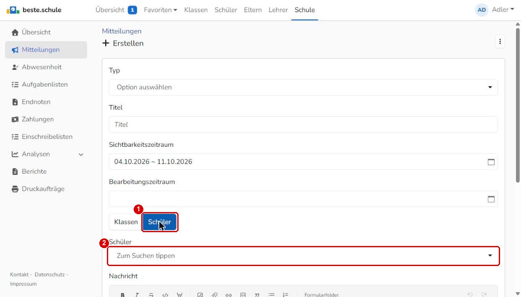Click the Mitteilungen breadcrumb link

pyautogui.click(x=122, y=31)
